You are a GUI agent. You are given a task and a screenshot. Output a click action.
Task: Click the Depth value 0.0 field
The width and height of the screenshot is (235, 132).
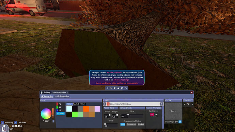click(111, 126)
